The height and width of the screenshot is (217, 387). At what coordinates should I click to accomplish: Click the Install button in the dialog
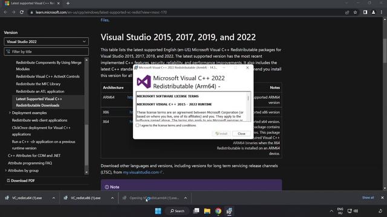click(x=221, y=134)
